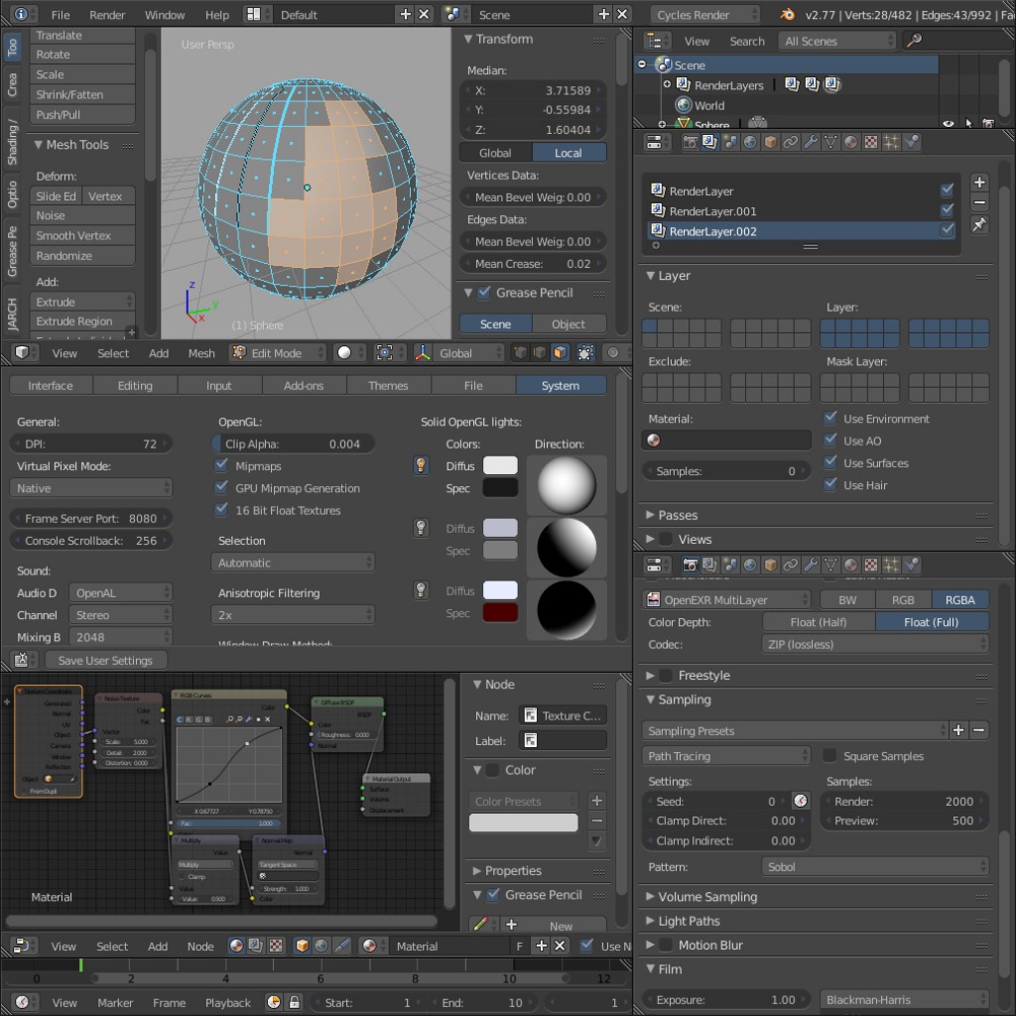This screenshot has width=1016, height=1016.
Task: Switch to Texture properties using checker icon
Action: click(x=869, y=142)
